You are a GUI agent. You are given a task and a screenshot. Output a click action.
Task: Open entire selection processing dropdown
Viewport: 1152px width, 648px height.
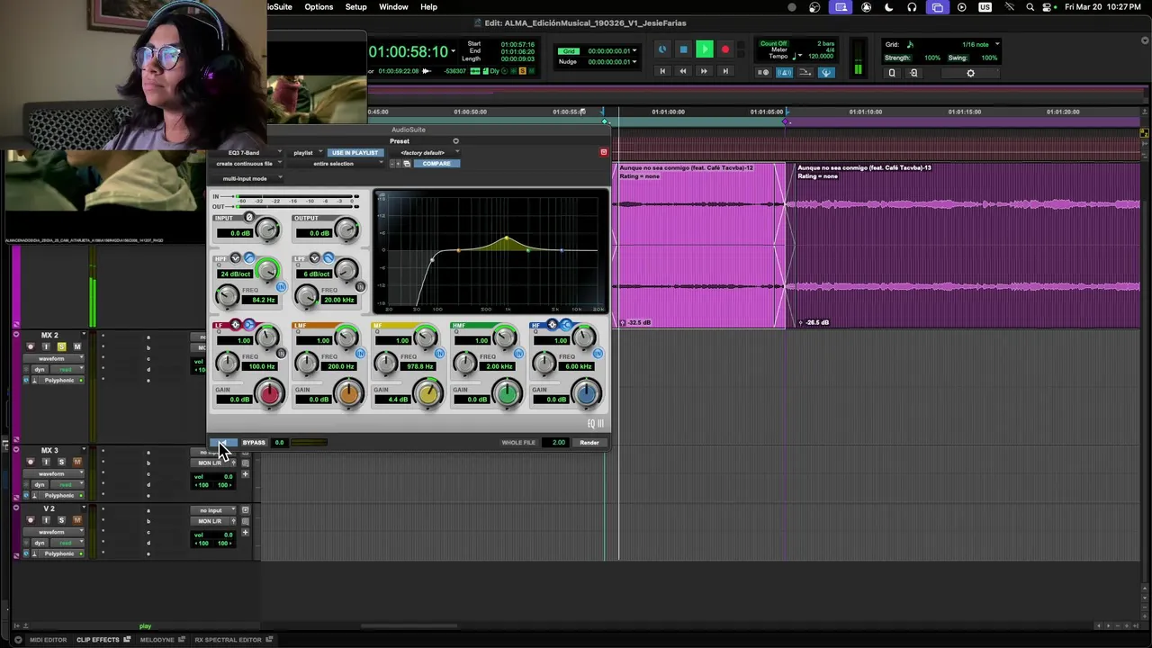[x=337, y=164]
